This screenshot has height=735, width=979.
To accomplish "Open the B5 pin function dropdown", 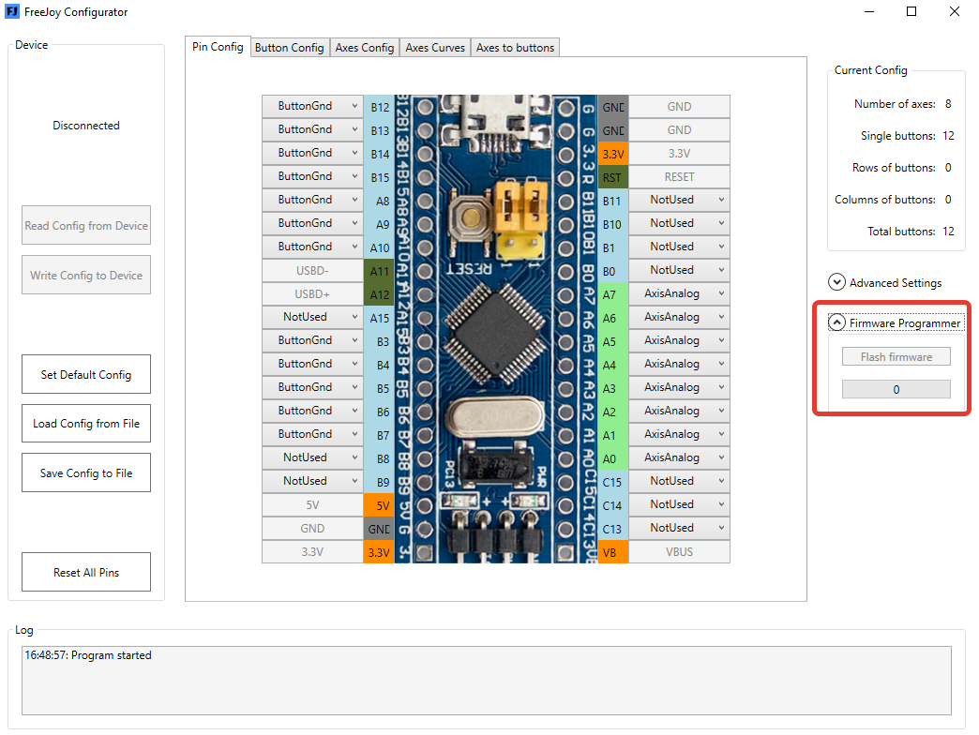I will (x=312, y=387).
